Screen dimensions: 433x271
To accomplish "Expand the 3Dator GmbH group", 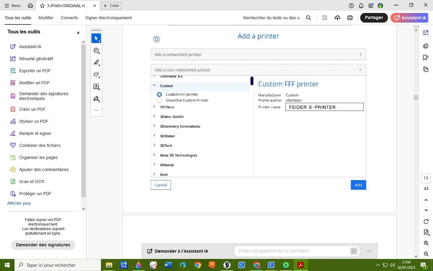I will (x=154, y=116).
